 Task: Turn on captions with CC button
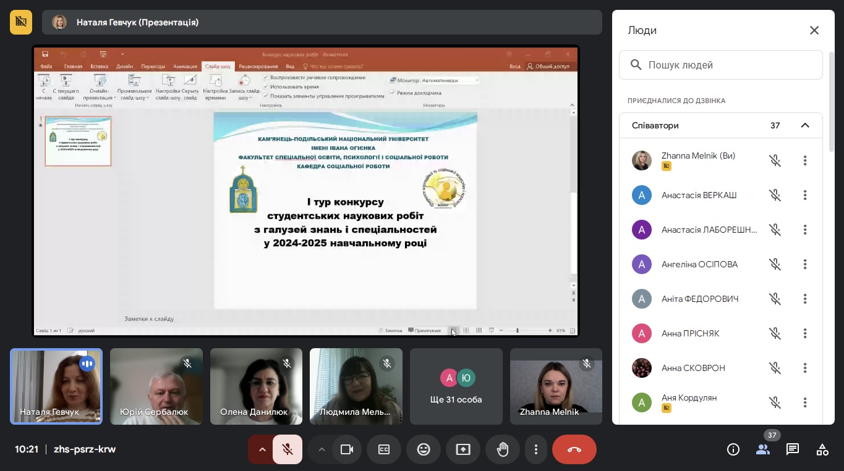[384, 449]
